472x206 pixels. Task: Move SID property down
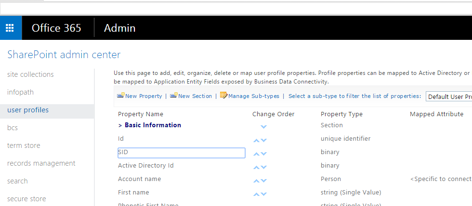[263, 154]
